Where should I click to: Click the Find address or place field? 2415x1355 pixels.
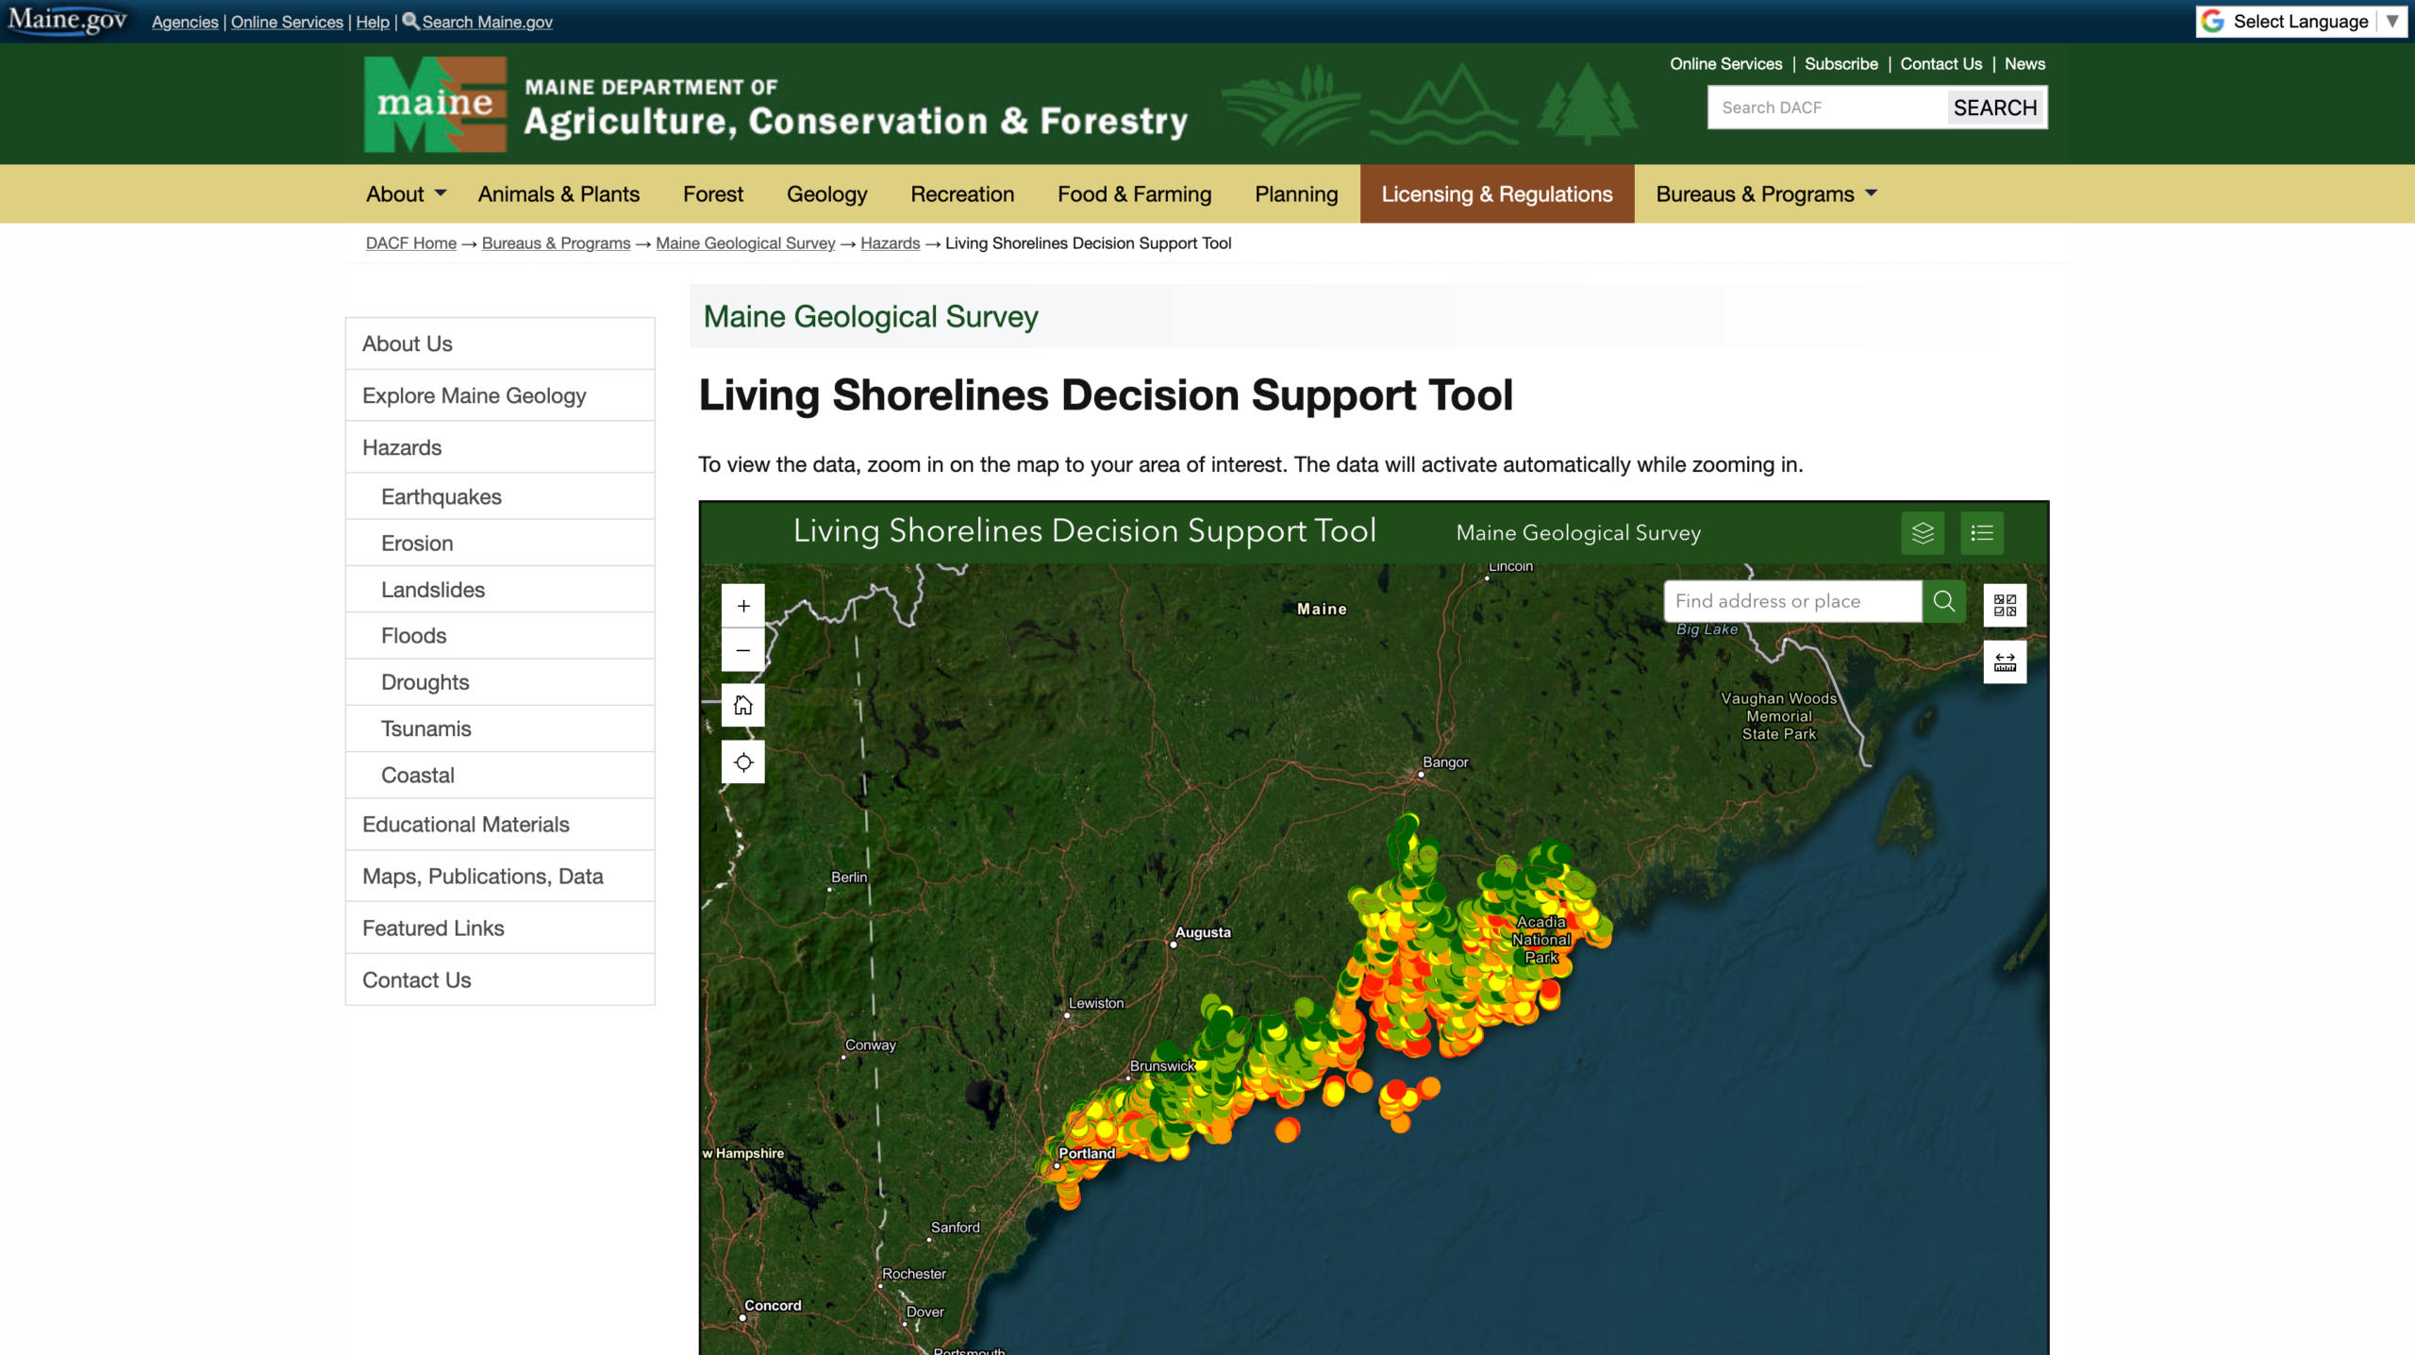point(1792,601)
